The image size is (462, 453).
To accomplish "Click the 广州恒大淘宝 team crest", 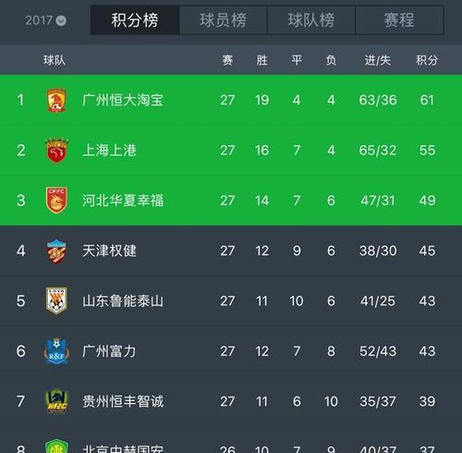I will coord(56,100).
